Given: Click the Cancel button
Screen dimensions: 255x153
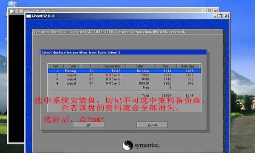Looking at the screenshot, I should coord(152,125).
